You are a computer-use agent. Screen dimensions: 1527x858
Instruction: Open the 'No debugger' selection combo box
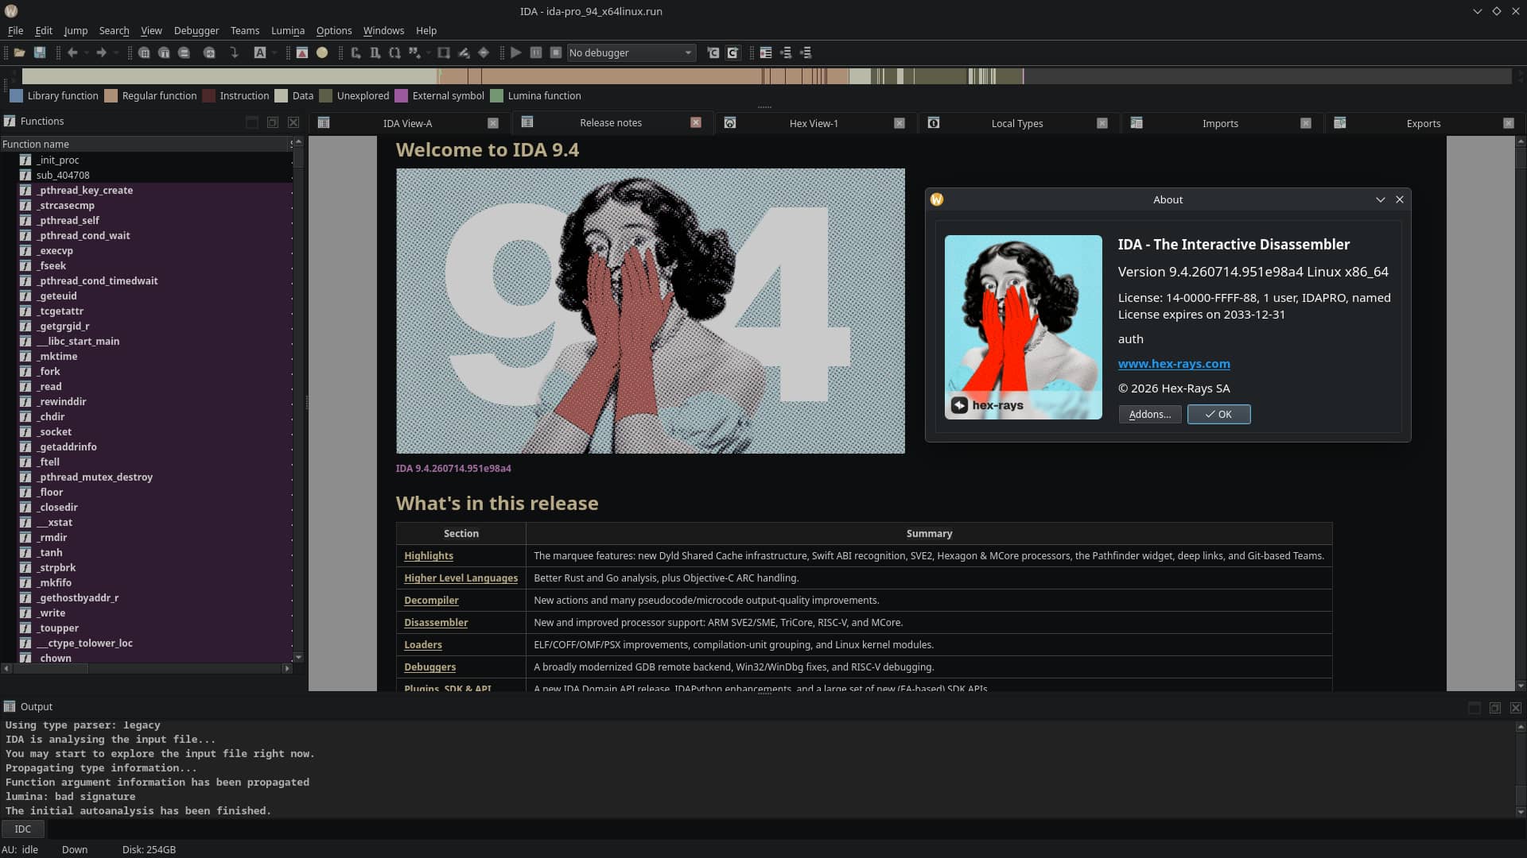[x=631, y=52]
